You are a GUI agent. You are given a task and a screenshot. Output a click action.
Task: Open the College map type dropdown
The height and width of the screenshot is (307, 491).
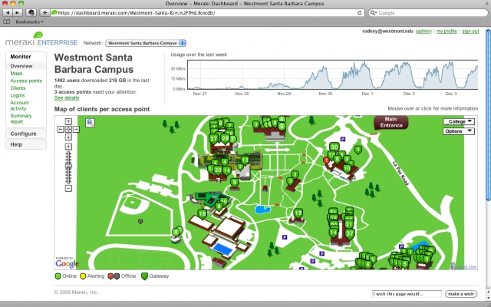(459, 121)
